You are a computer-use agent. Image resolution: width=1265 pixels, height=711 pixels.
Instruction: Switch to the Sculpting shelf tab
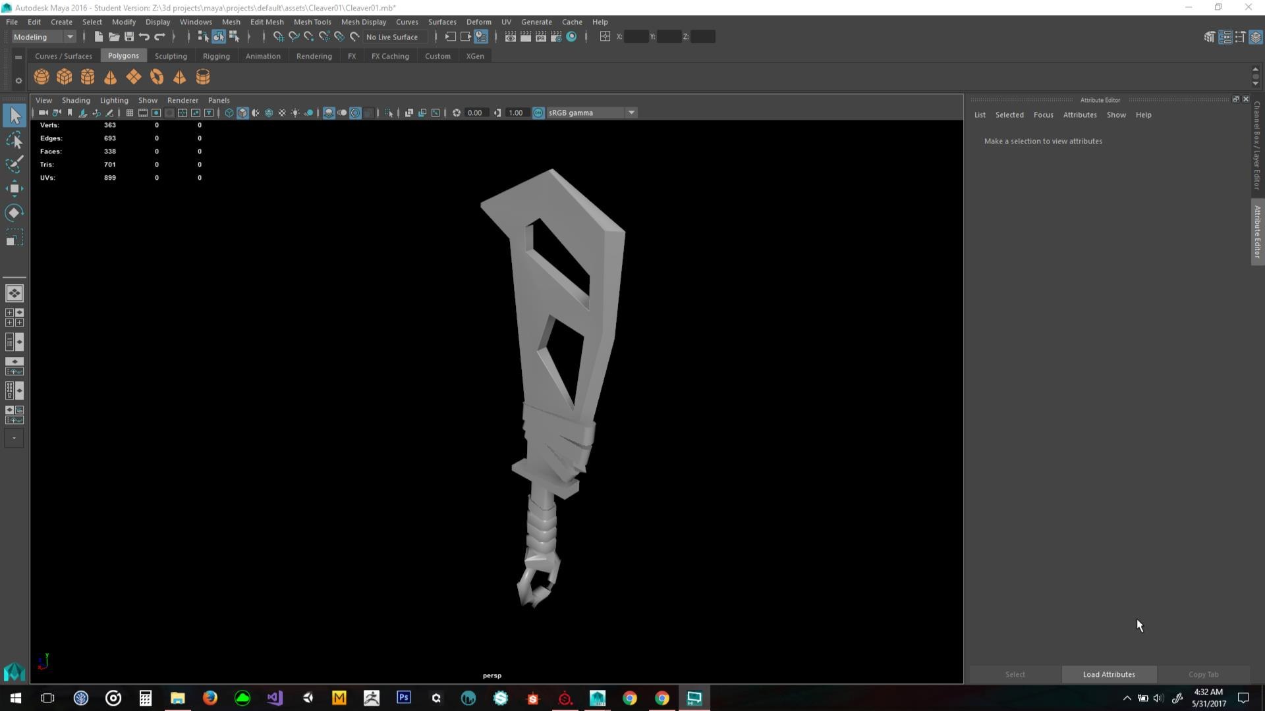pos(171,56)
